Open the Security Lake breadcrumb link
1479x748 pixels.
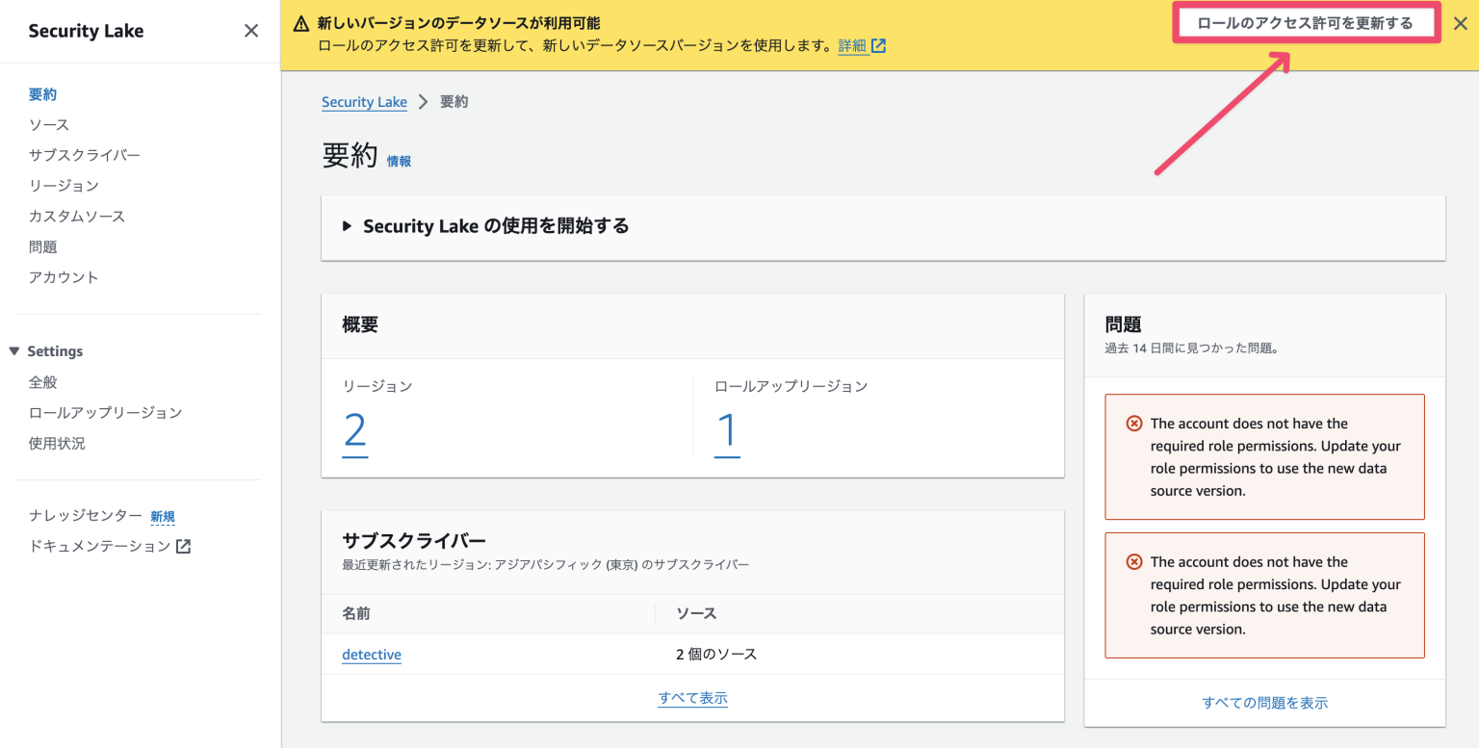[x=364, y=101]
